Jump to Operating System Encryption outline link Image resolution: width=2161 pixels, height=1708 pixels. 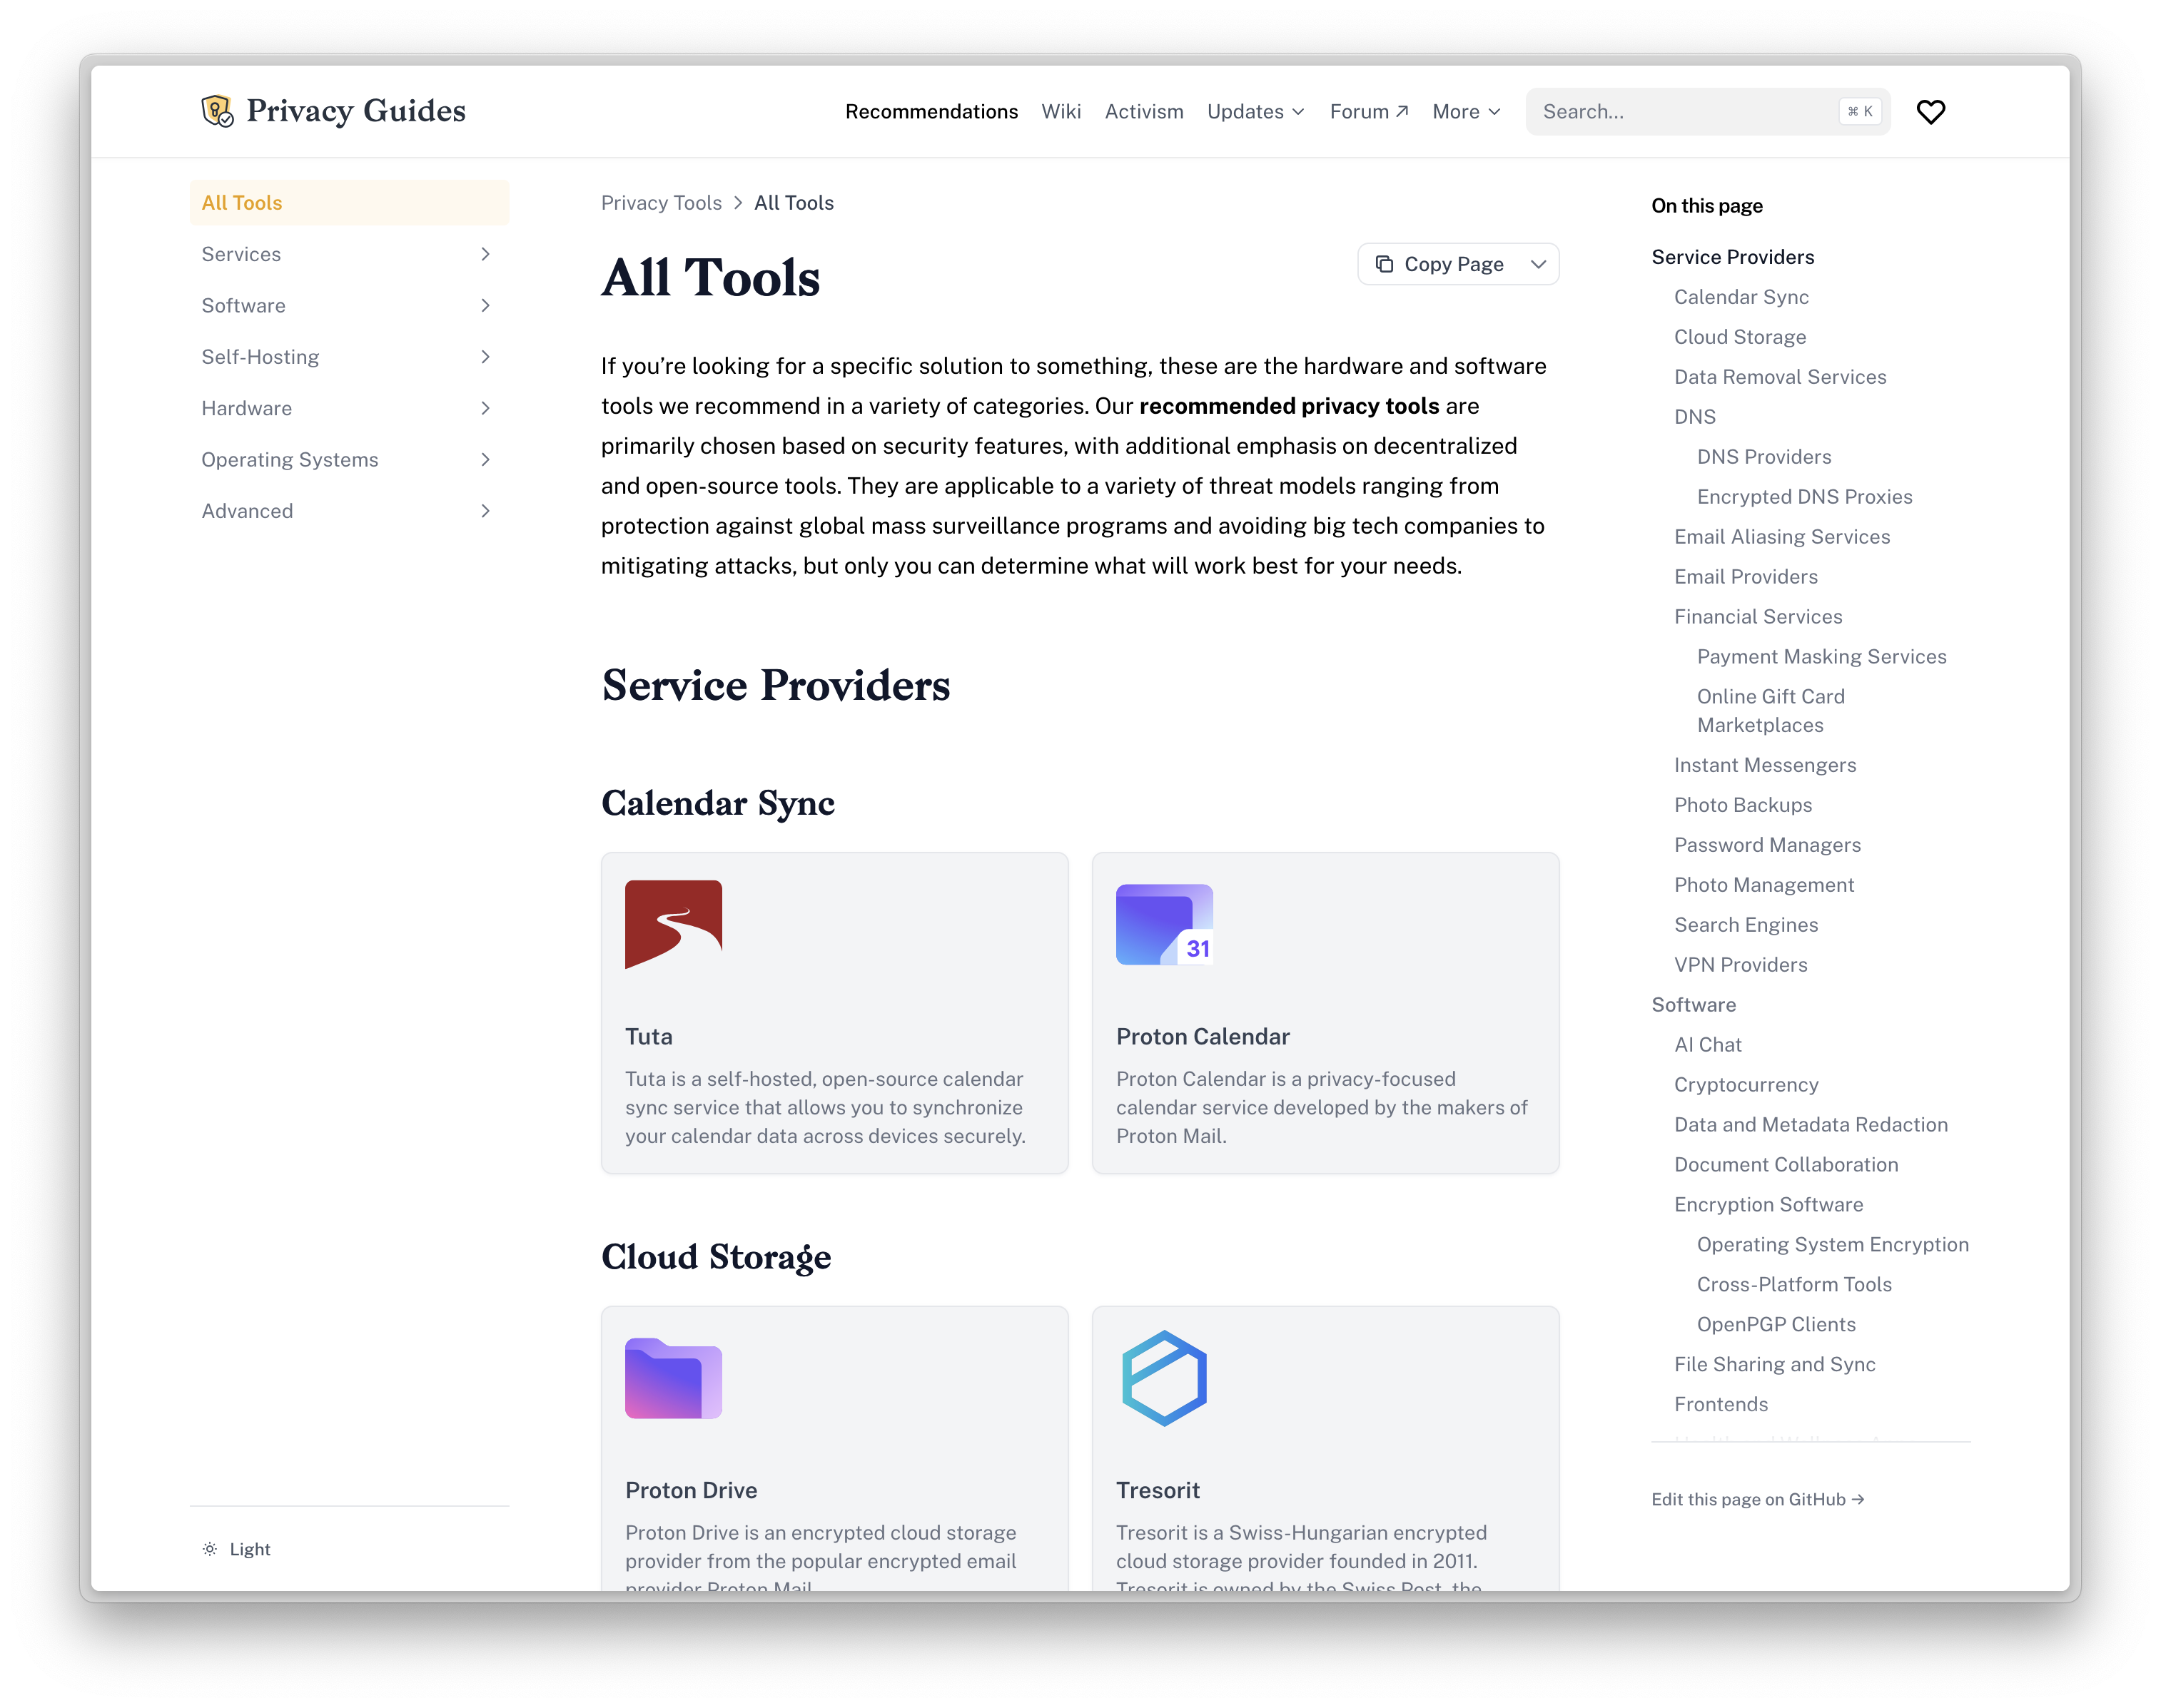pyautogui.click(x=1833, y=1245)
